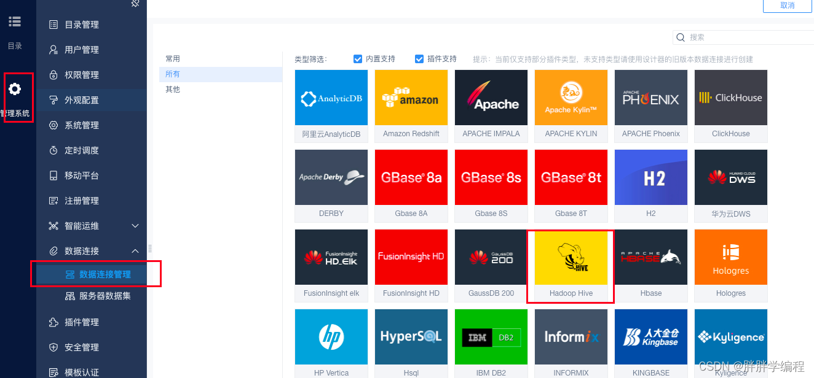Choose the Amazon Redshift database tile
This screenshot has width=814, height=378.
pos(411,106)
